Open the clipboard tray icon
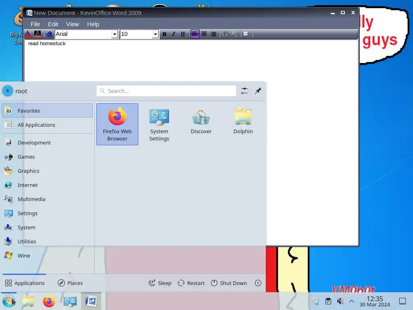This screenshot has width=413, height=310. click(328, 301)
